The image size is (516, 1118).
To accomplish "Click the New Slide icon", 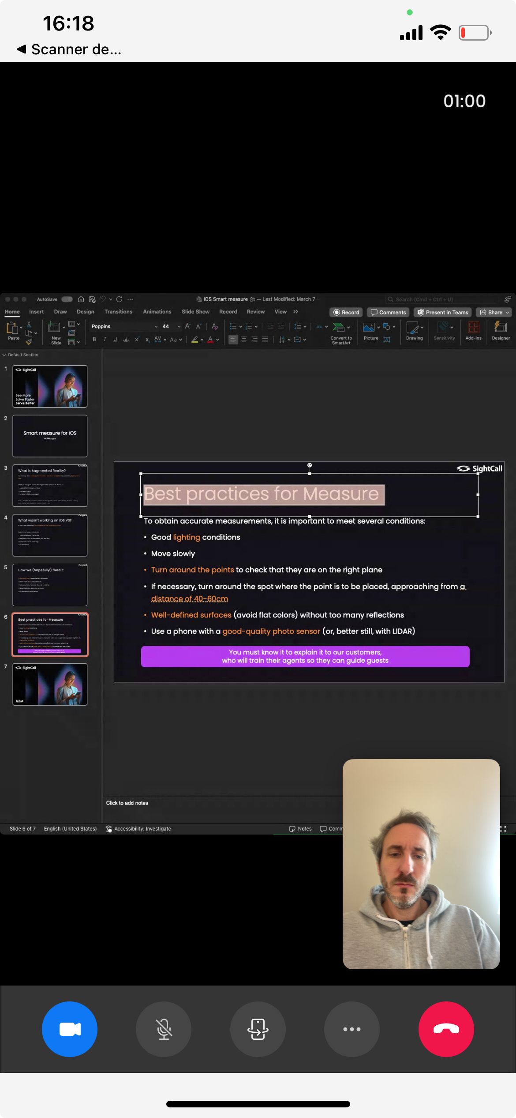I will pos(54,327).
